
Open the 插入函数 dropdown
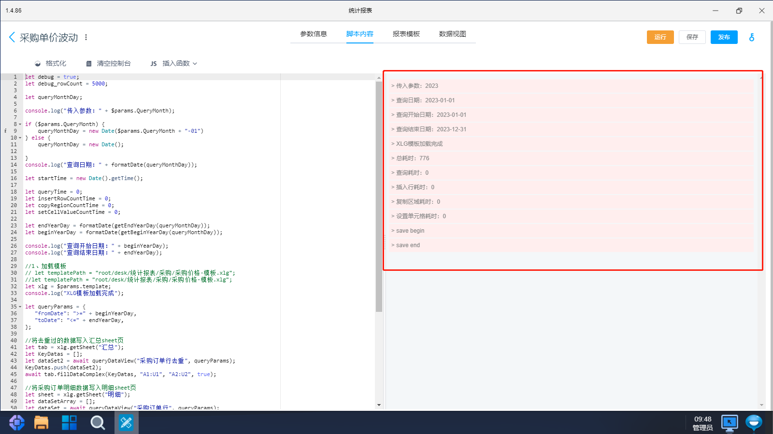tap(179, 64)
